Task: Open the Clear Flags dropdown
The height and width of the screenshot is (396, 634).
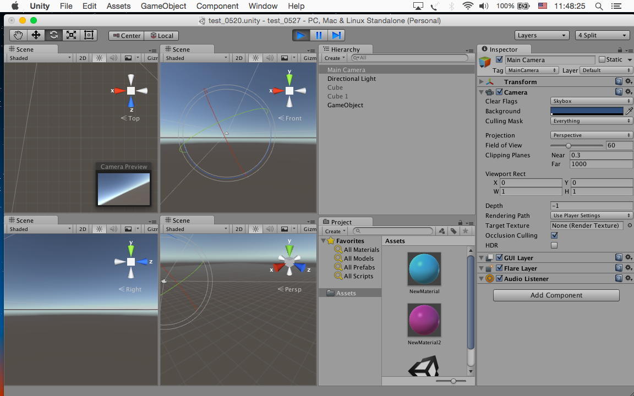Action: click(x=591, y=101)
